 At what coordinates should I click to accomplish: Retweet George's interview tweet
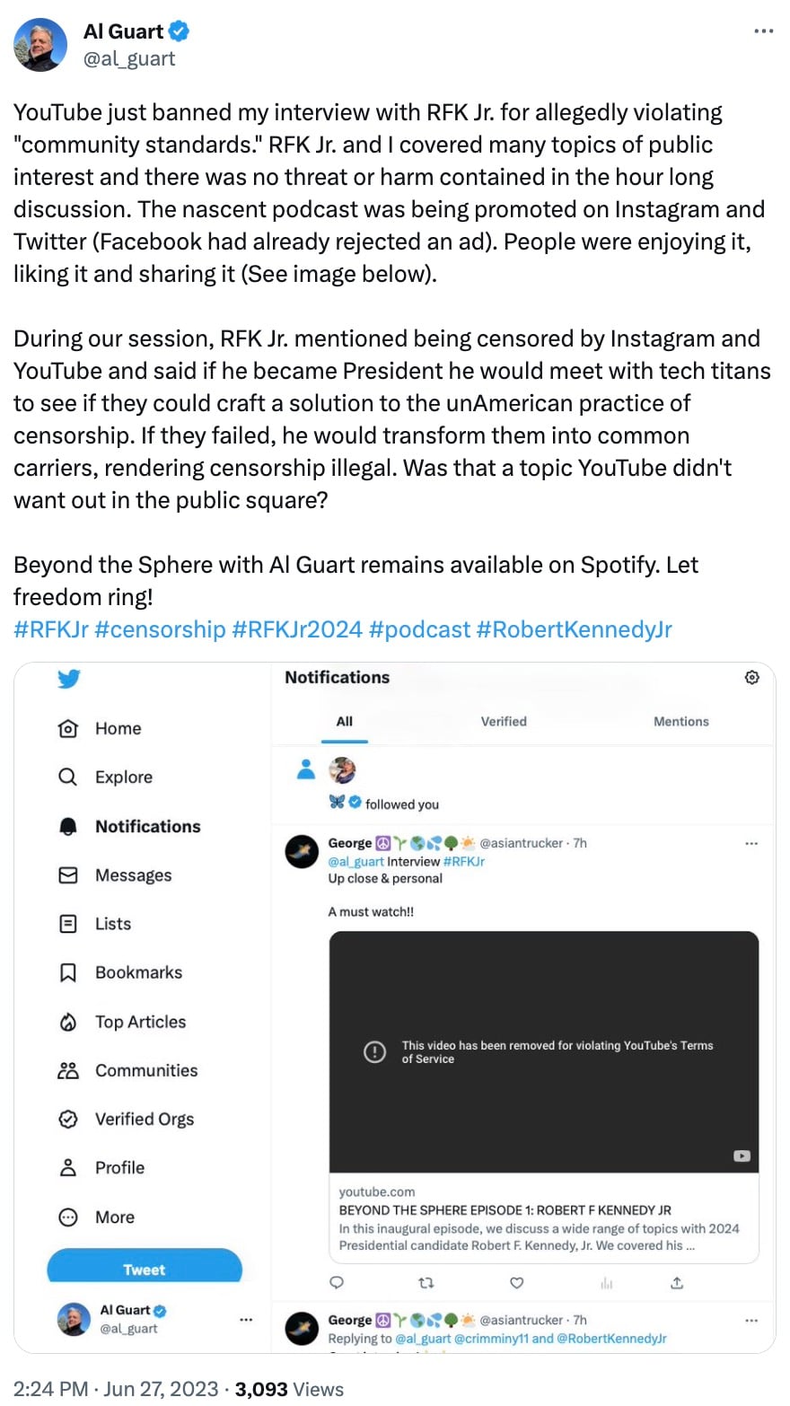click(x=427, y=1282)
